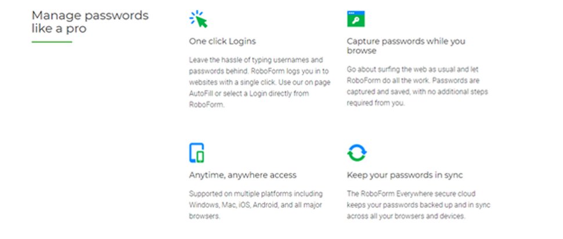Click the Supported on multiple platforms line
Viewport: 563px width, 239px height.
(255, 194)
